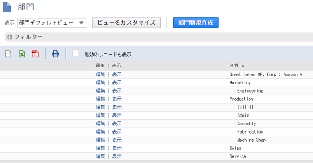Enable 無効のレコードも表示 checkbox

76,53
